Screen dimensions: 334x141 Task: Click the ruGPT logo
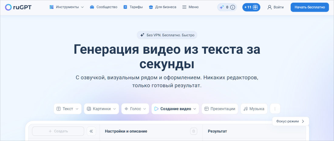pos(19,7)
